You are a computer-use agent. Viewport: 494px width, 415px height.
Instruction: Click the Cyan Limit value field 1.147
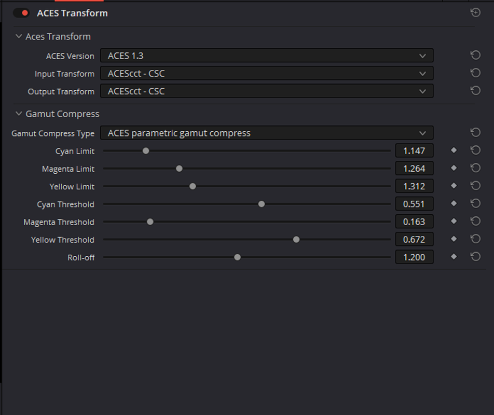[x=414, y=151]
